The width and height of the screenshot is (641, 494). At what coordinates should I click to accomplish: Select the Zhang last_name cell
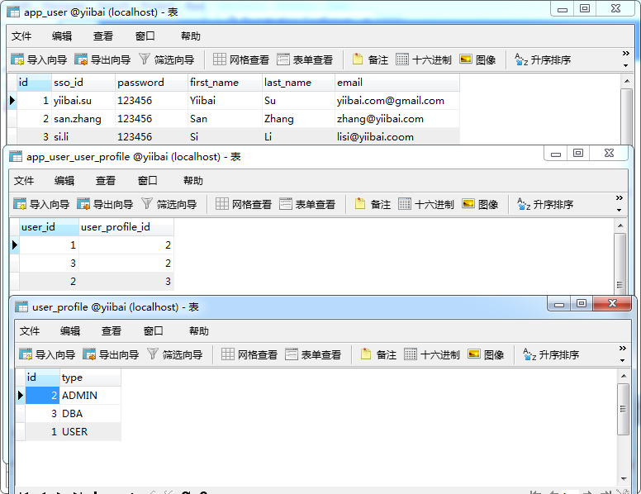click(x=298, y=119)
